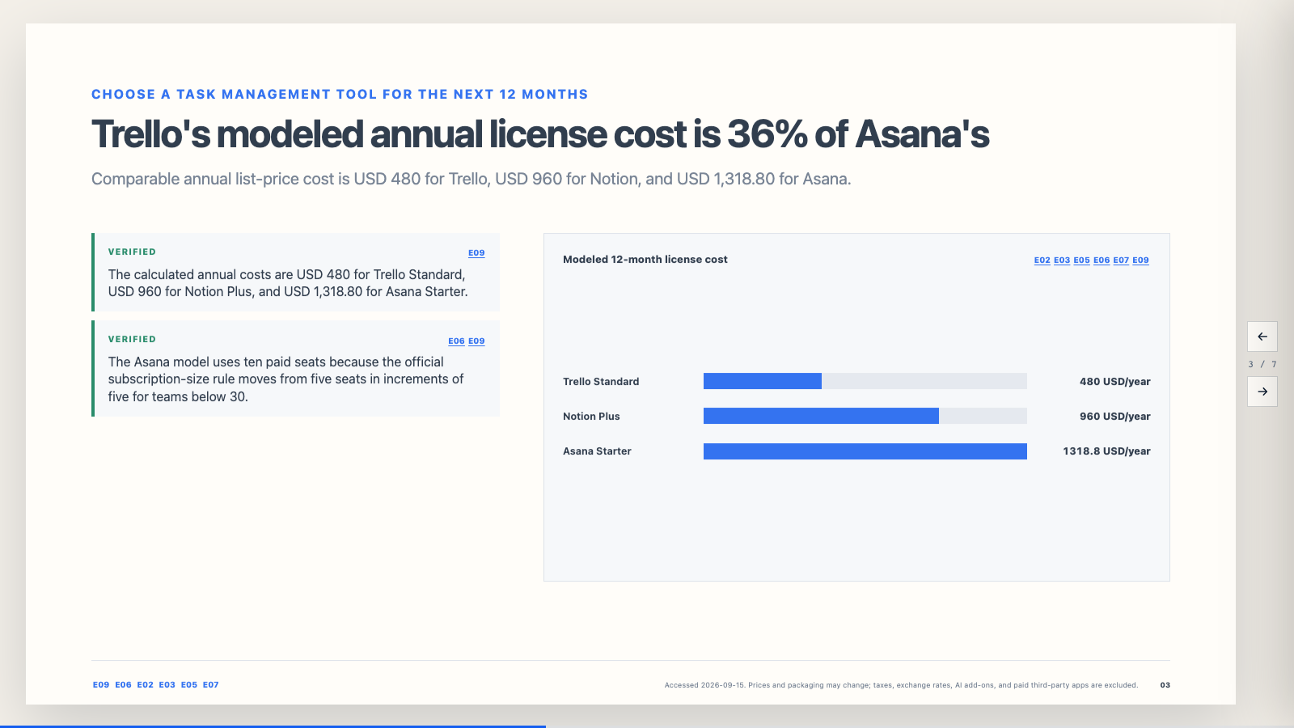
Task: Click the Asana Starter cost bar
Action: (865, 451)
